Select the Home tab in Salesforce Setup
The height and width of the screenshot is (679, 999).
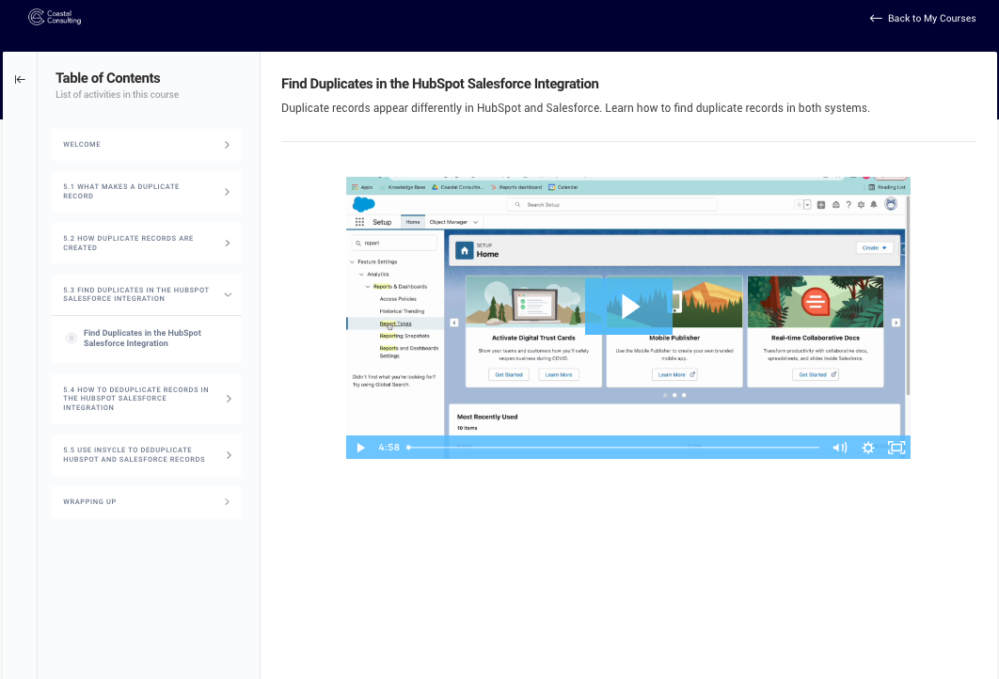(413, 222)
